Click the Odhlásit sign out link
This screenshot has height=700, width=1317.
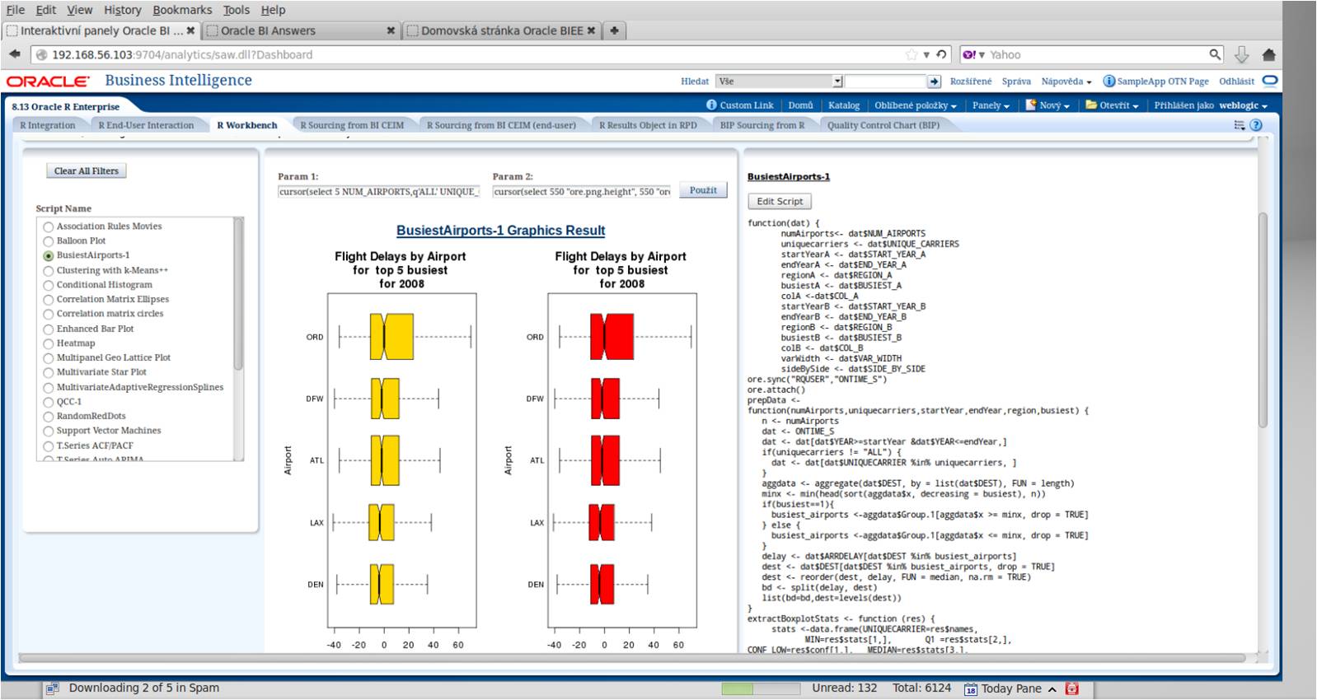click(x=1236, y=82)
